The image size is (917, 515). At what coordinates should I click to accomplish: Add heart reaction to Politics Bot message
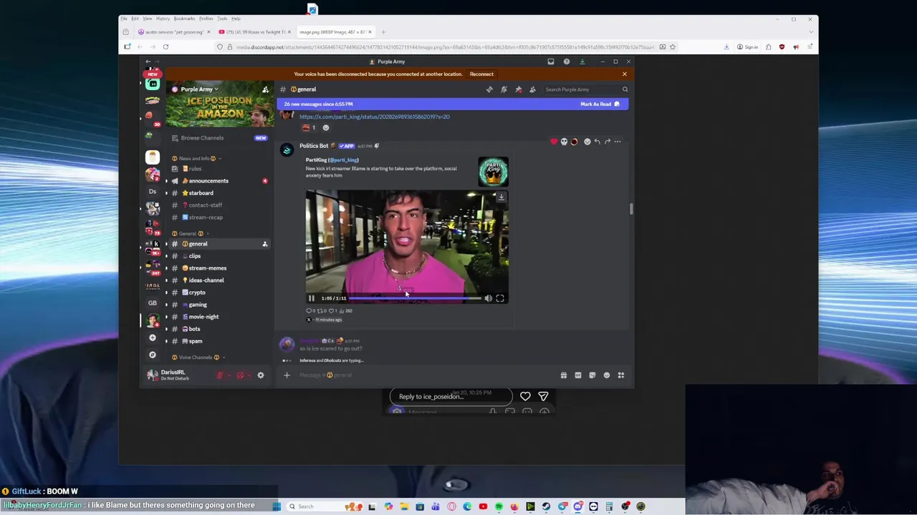click(x=554, y=142)
